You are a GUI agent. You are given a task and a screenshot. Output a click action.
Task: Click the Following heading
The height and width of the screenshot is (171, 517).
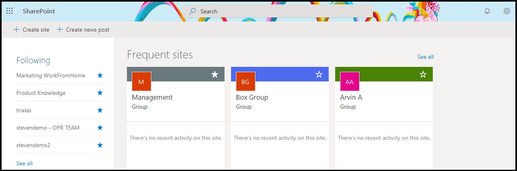33,60
